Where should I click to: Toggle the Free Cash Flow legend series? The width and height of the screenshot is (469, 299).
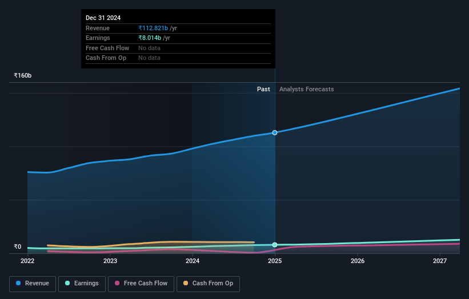coord(141,284)
